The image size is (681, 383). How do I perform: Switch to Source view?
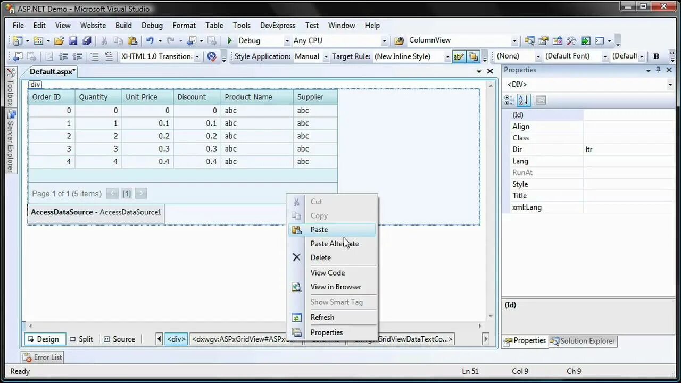119,339
